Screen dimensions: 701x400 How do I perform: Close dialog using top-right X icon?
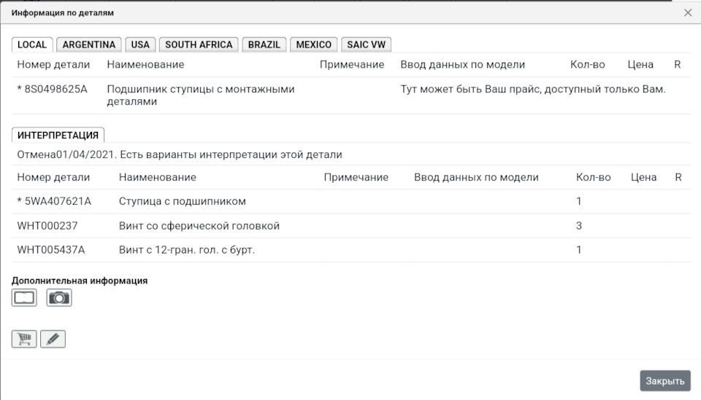tap(688, 13)
